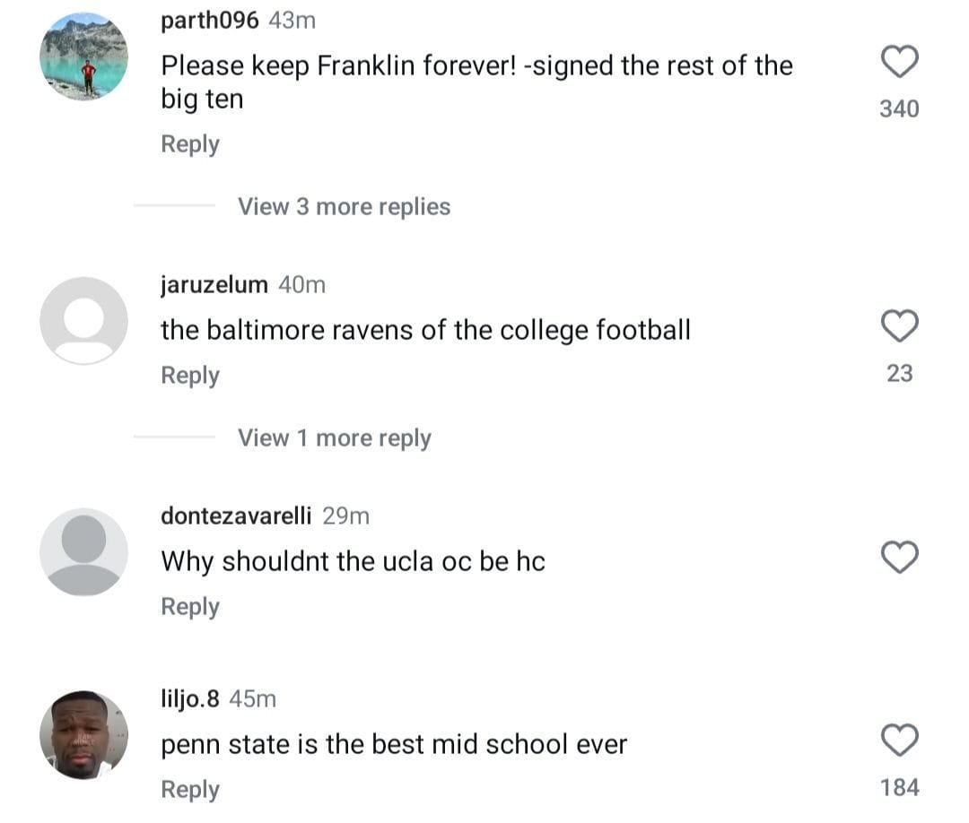Expand View 1 more reply under jaruzelum
The width and height of the screenshot is (969, 823).
click(334, 437)
